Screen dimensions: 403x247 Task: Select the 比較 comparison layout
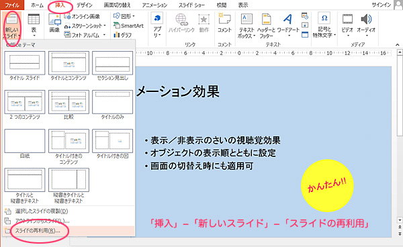pyautogui.click(x=69, y=105)
